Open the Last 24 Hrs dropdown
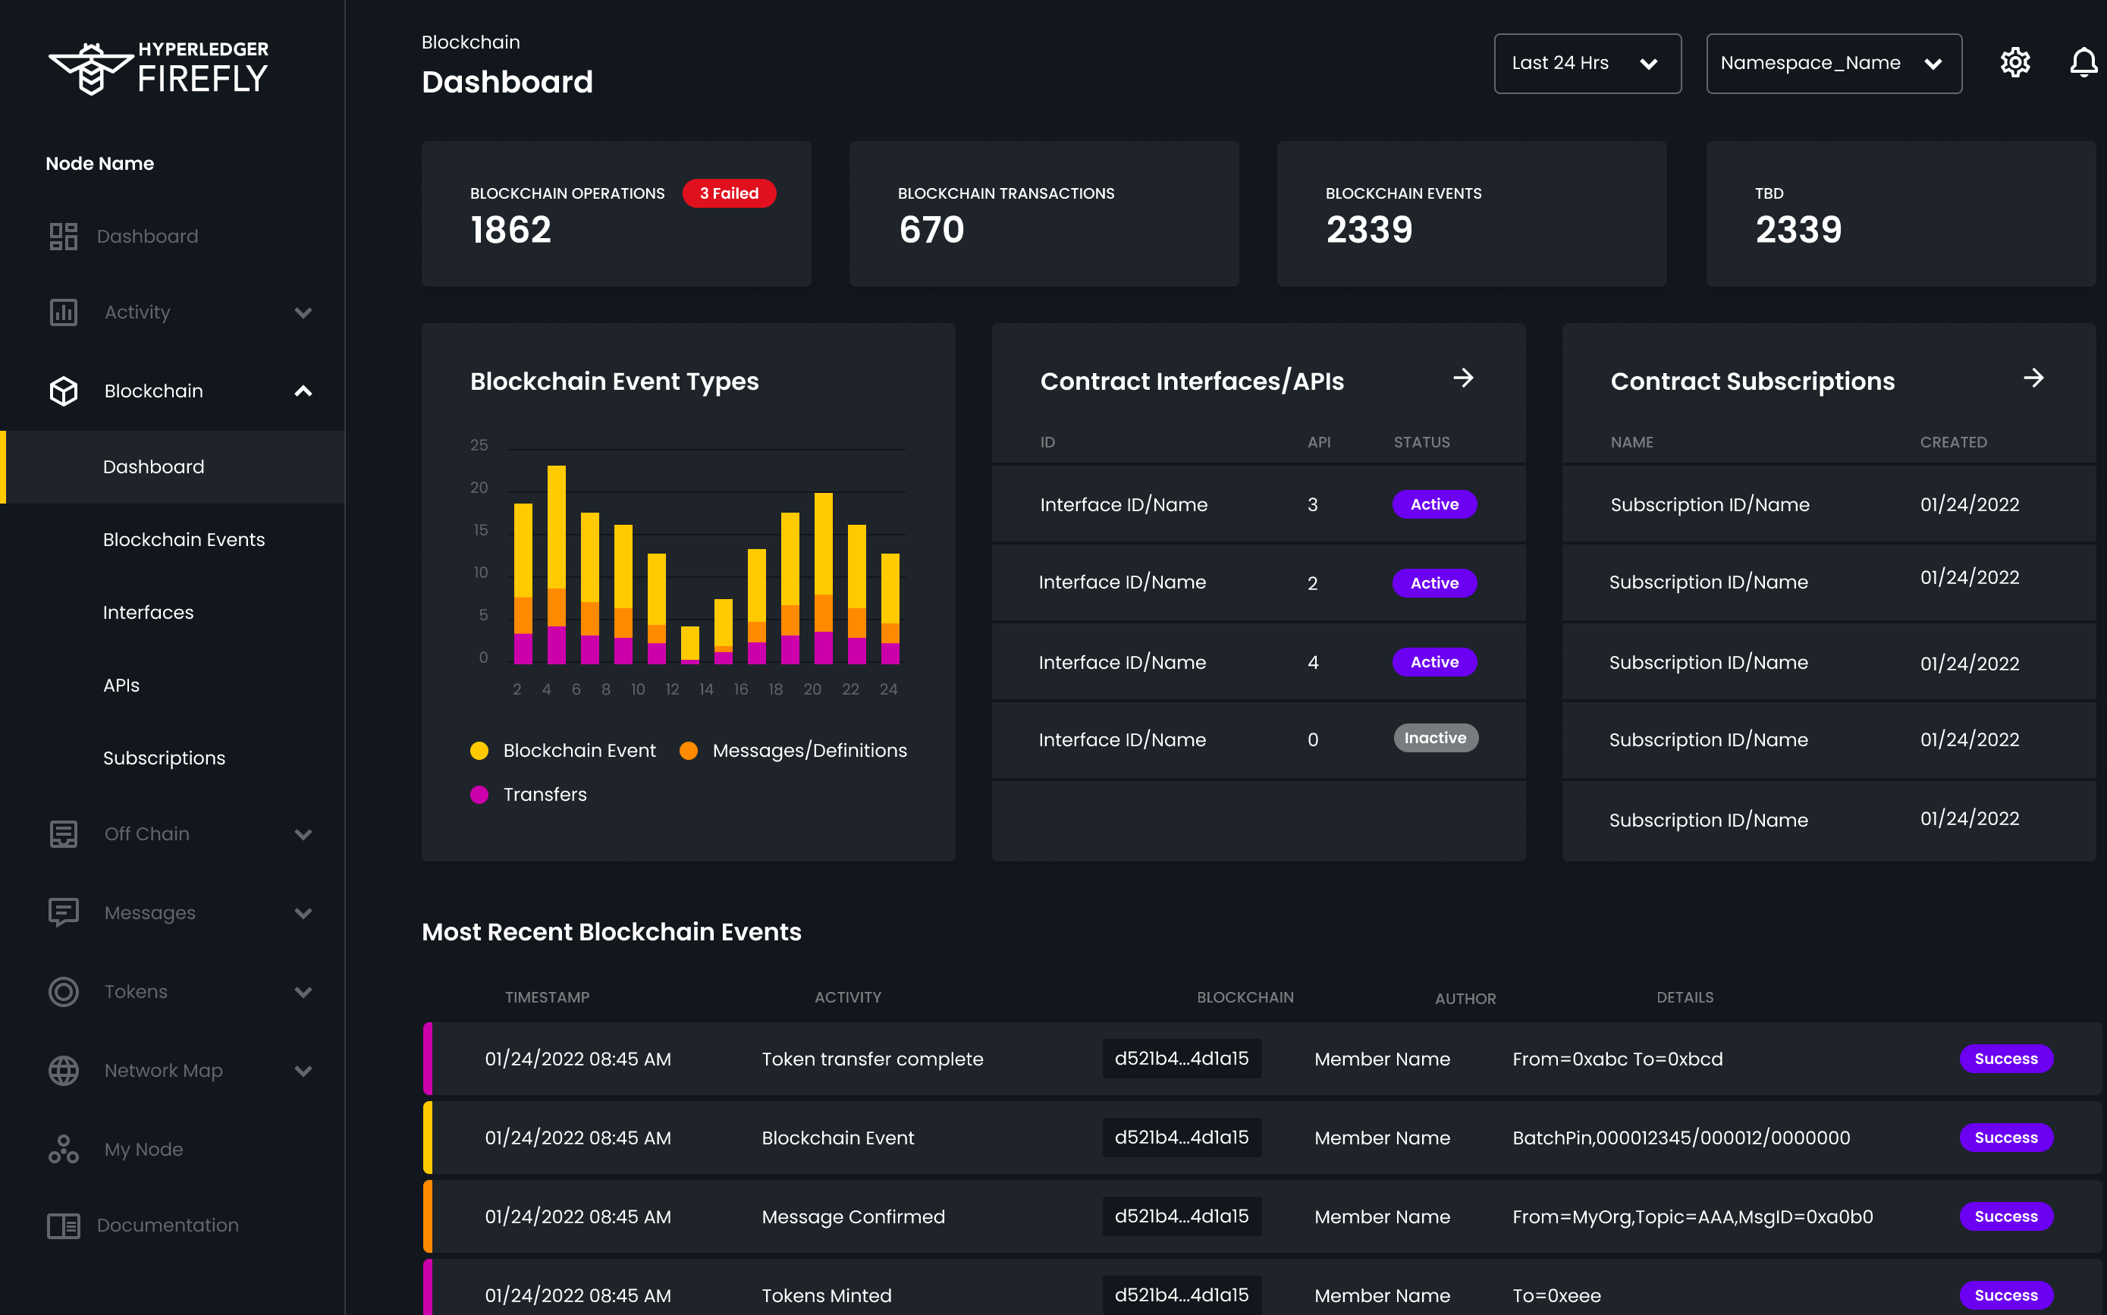This screenshot has width=2107, height=1315. click(1587, 63)
